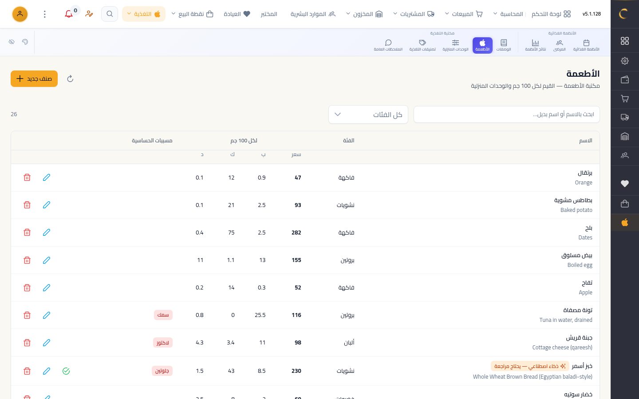Open the Clinic (العيادة) menu item

tap(237, 14)
